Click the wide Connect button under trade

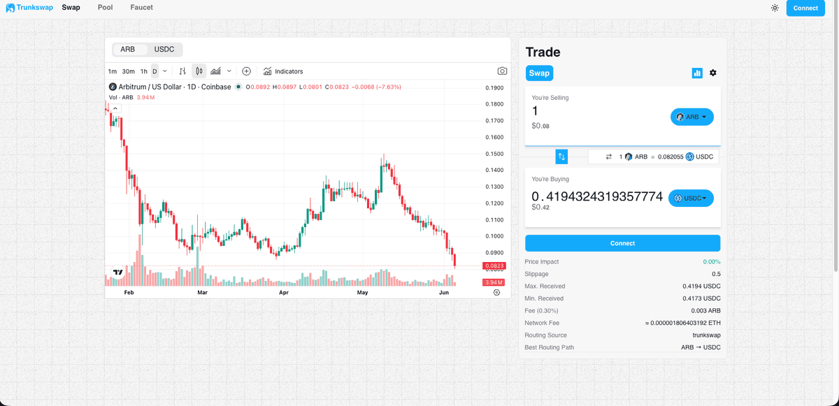pyautogui.click(x=622, y=243)
